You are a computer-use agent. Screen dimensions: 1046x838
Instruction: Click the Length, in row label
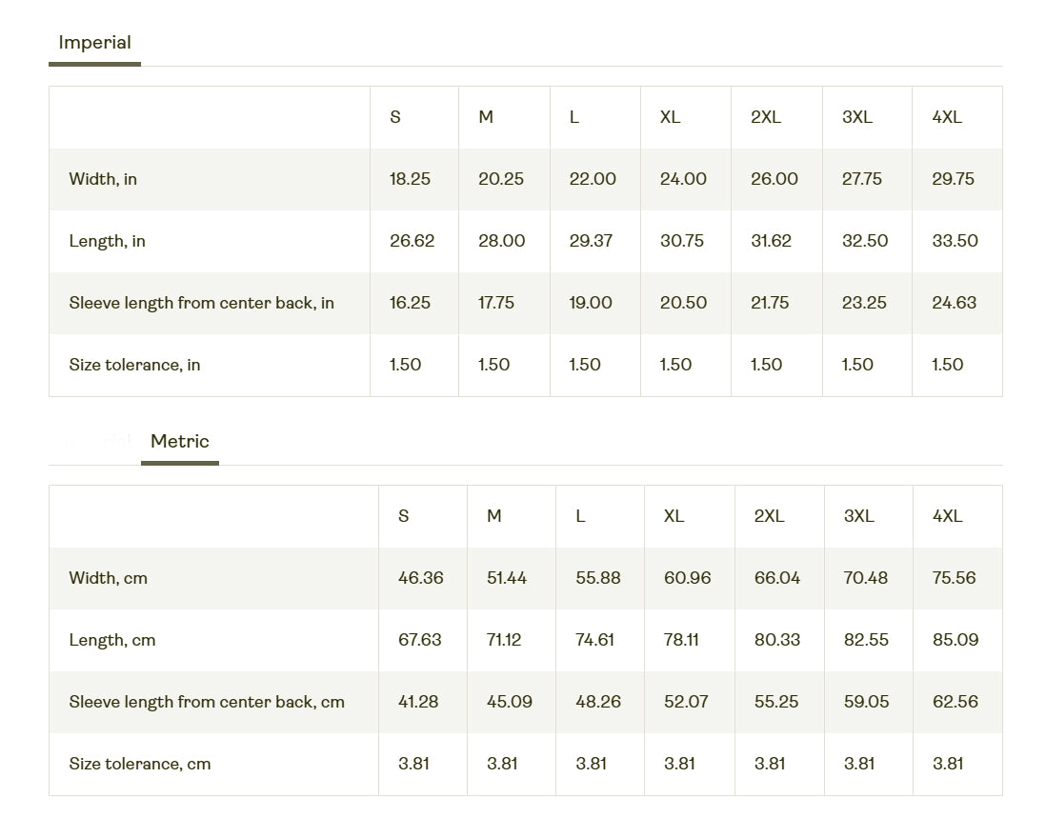[x=107, y=241]
